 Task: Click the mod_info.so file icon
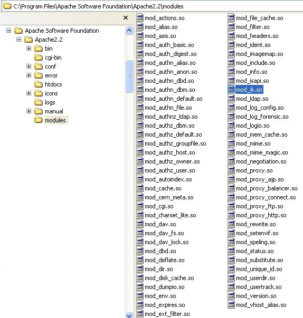(x=231, y=72)
